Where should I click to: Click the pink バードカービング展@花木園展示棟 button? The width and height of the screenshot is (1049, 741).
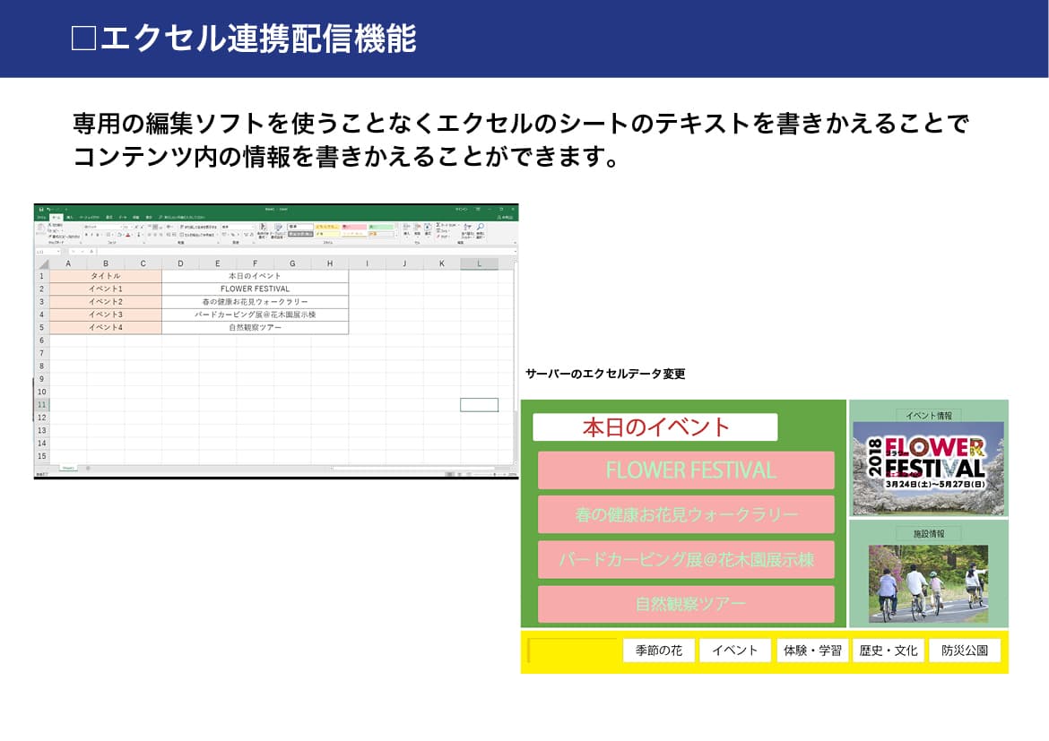click(686, 559)
